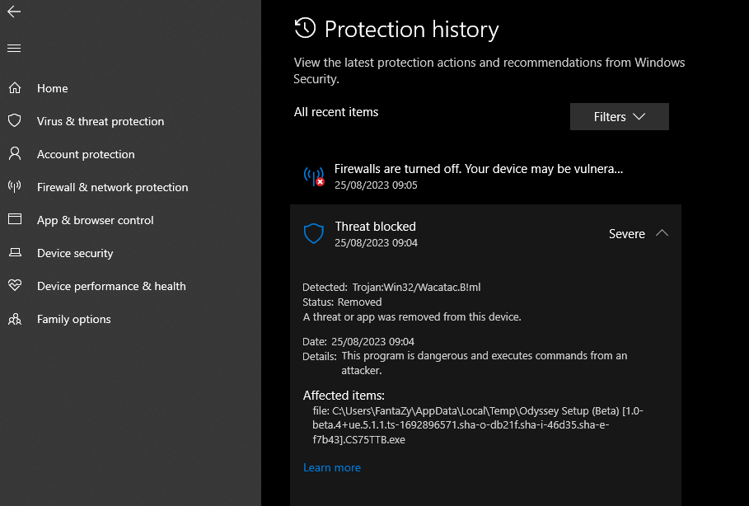Image resolution: width=749 pixels, height=506 pixels.
Task: Open Virus & threat protection page
Action: 101,121
